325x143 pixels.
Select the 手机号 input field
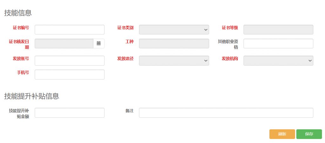pos(70,75)
